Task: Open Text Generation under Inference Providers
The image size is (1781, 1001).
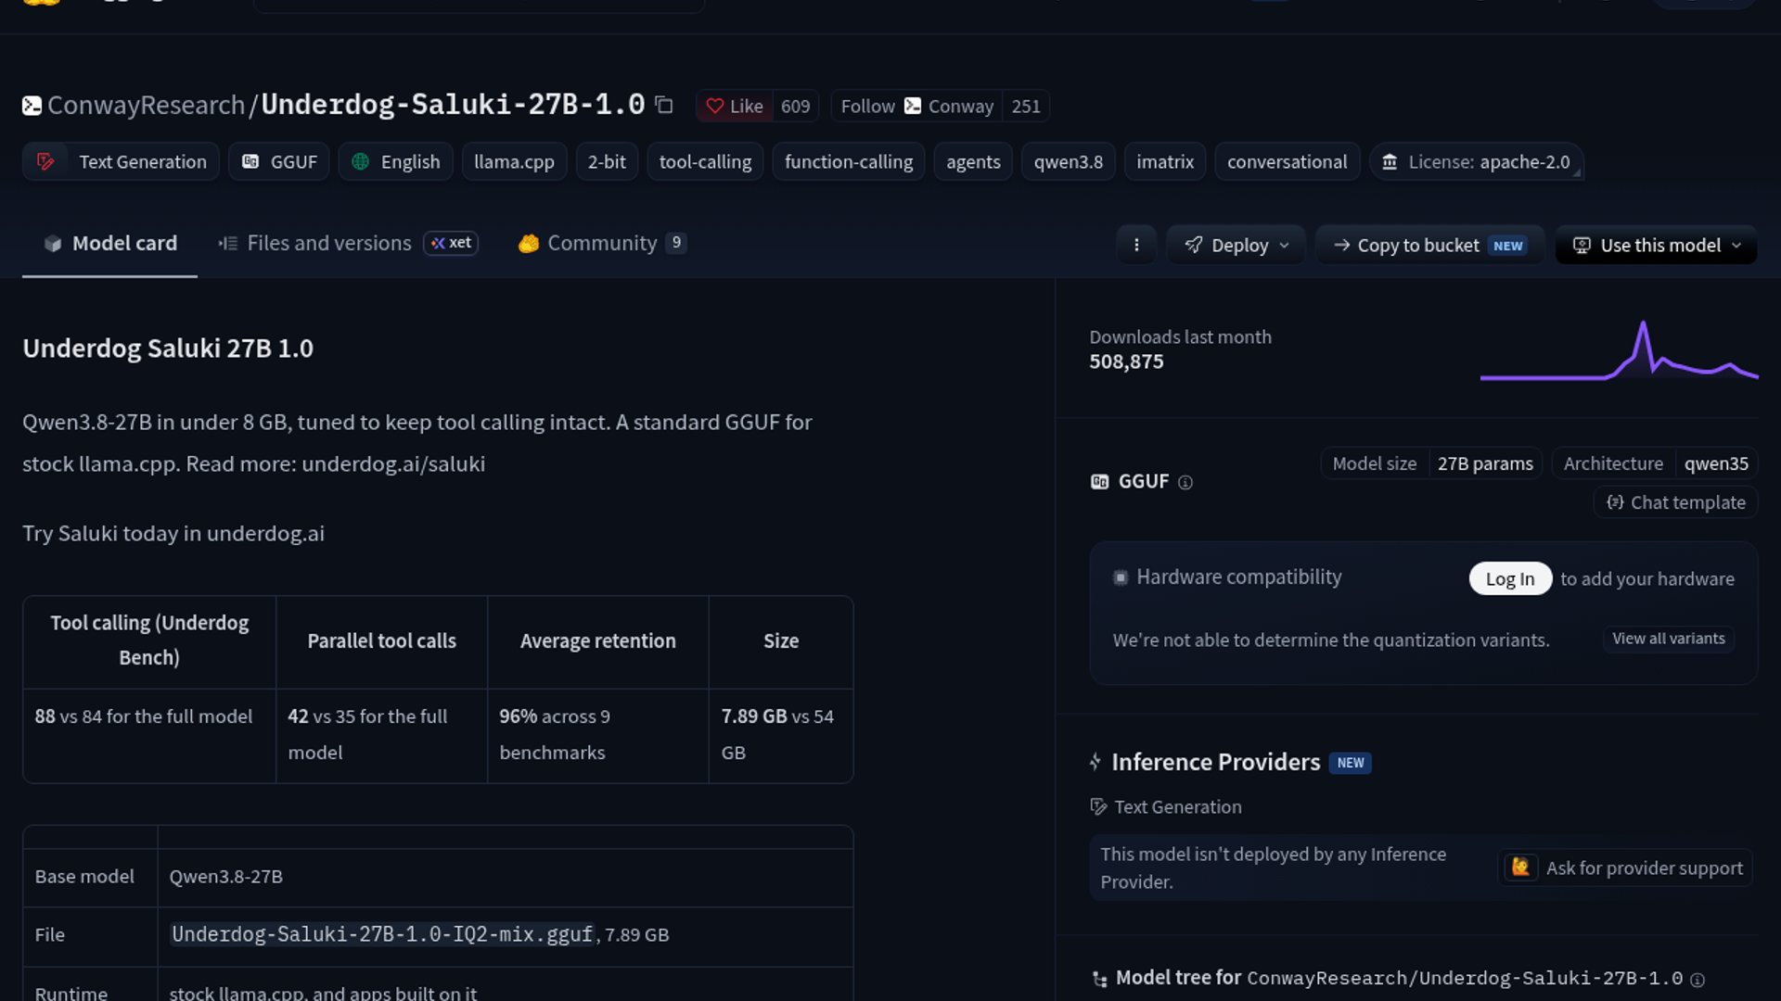Action: [x=1166, y=806]
